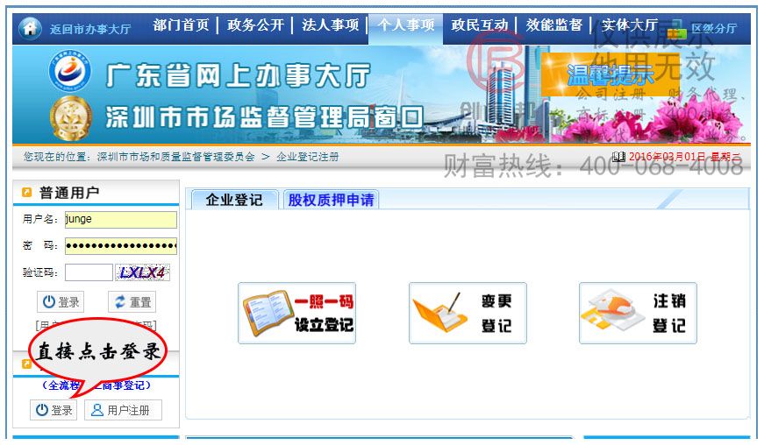Click the 广东省网上办事大厅 round logo
The image size is (764, 445).
pyautogui.click(x=69, y=72)
